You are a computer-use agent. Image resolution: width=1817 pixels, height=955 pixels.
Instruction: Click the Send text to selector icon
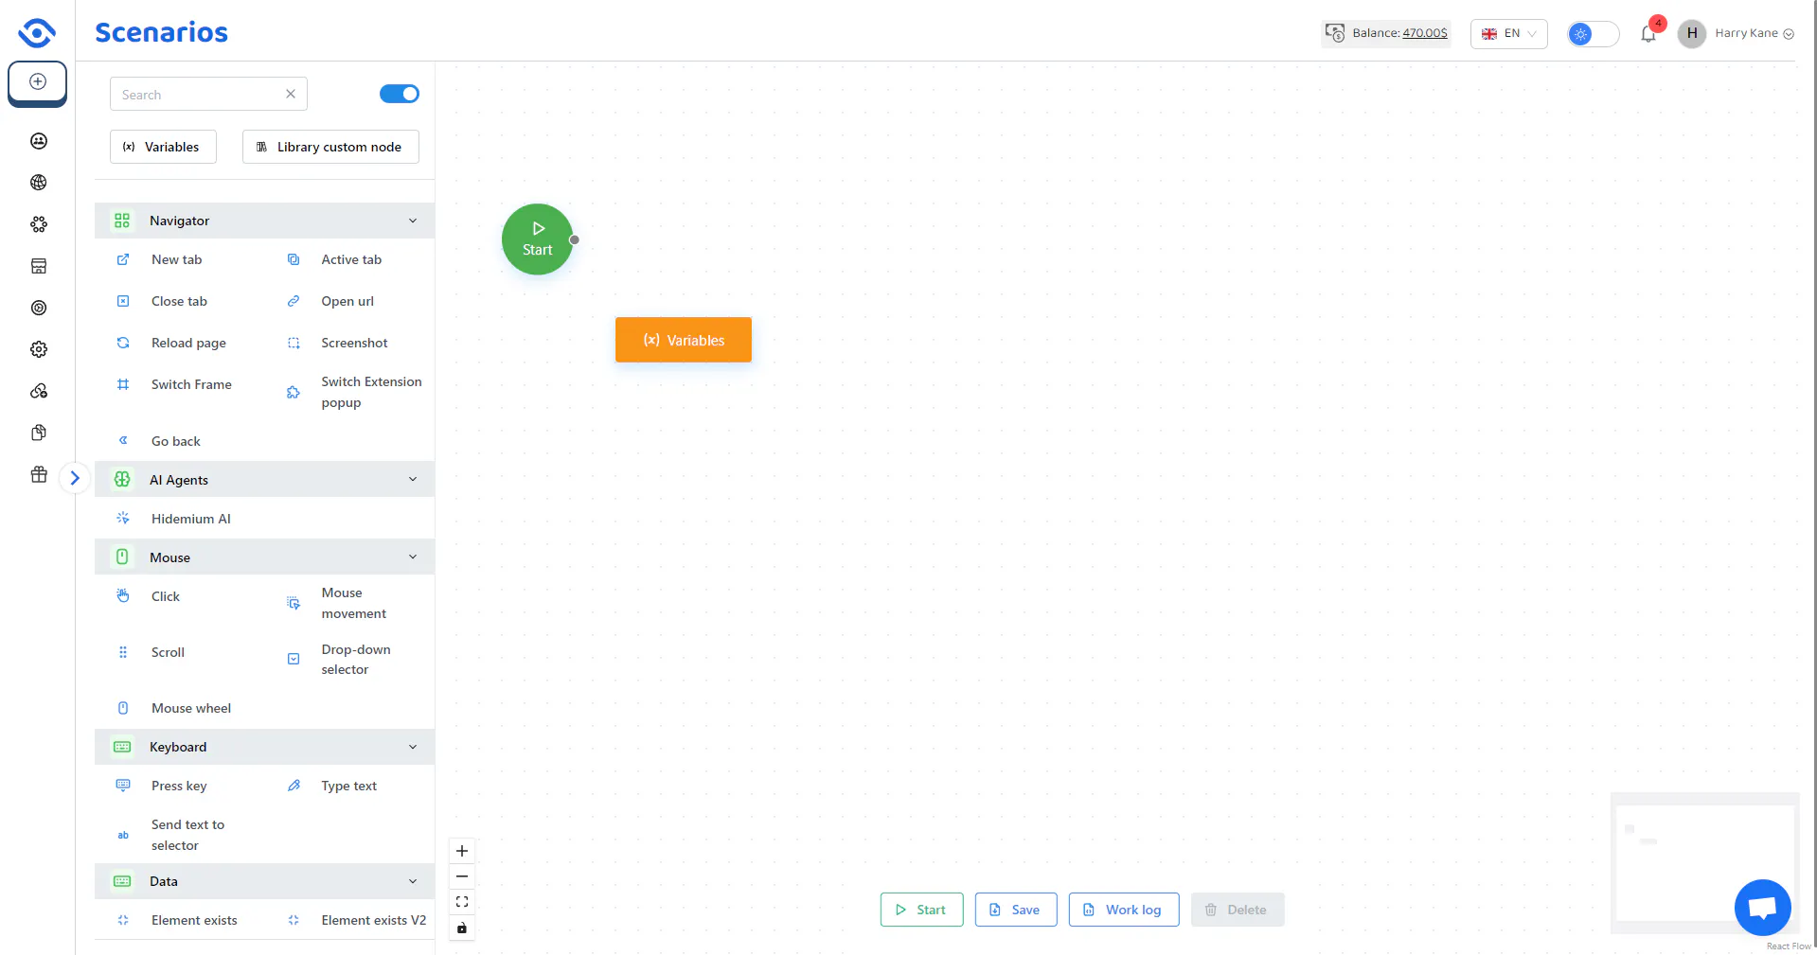point(123,835)
